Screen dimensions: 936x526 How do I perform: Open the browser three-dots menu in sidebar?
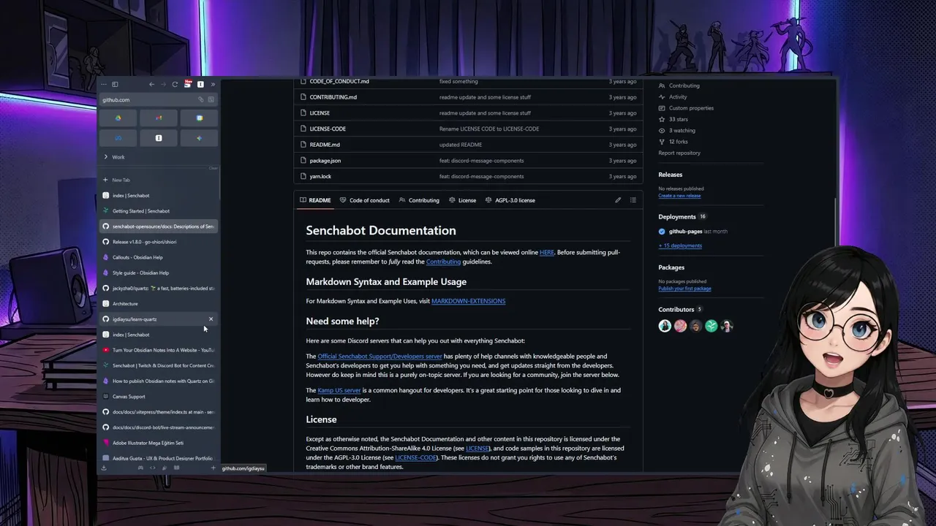point(104,84)
